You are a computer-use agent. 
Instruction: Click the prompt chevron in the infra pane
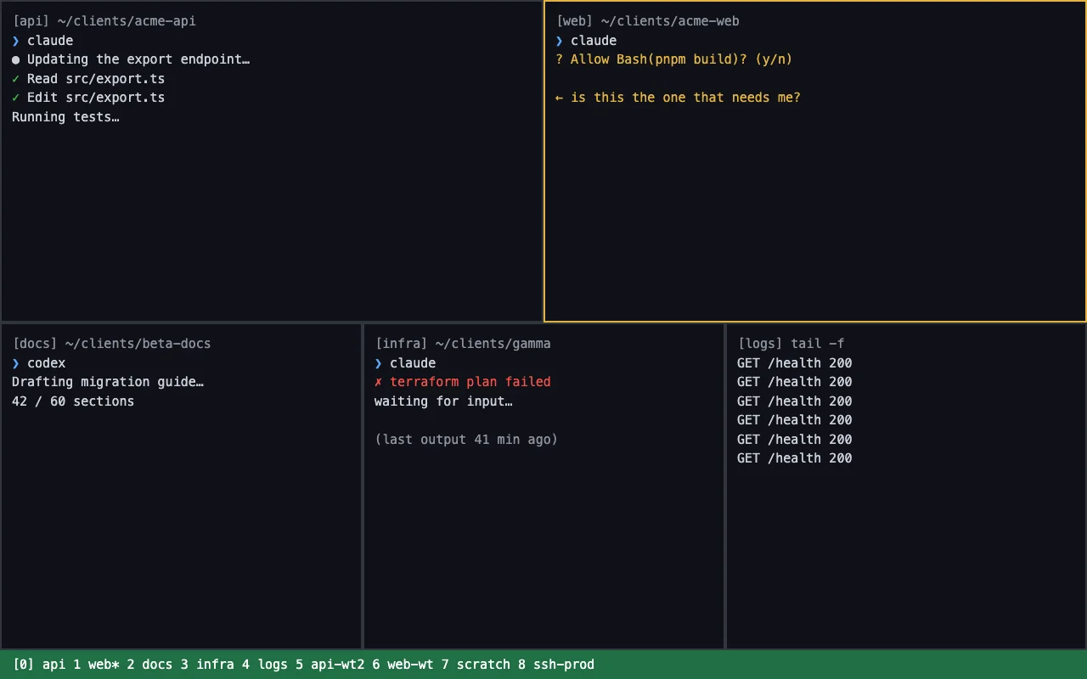click(x=378, y=363)
